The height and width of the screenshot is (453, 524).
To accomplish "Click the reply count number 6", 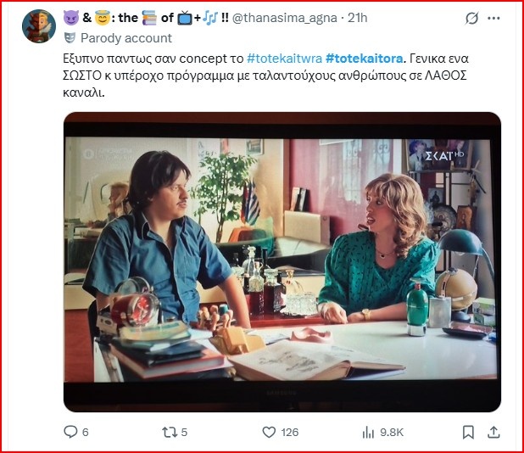I will click(x=86, y=433).
